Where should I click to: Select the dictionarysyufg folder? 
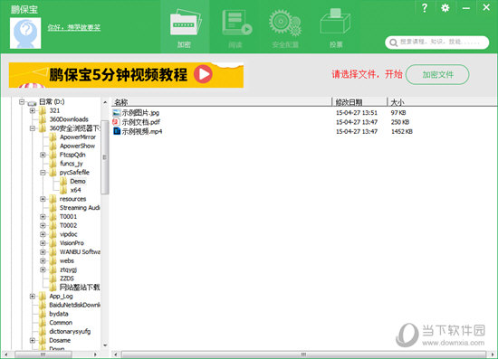point(70,332)
